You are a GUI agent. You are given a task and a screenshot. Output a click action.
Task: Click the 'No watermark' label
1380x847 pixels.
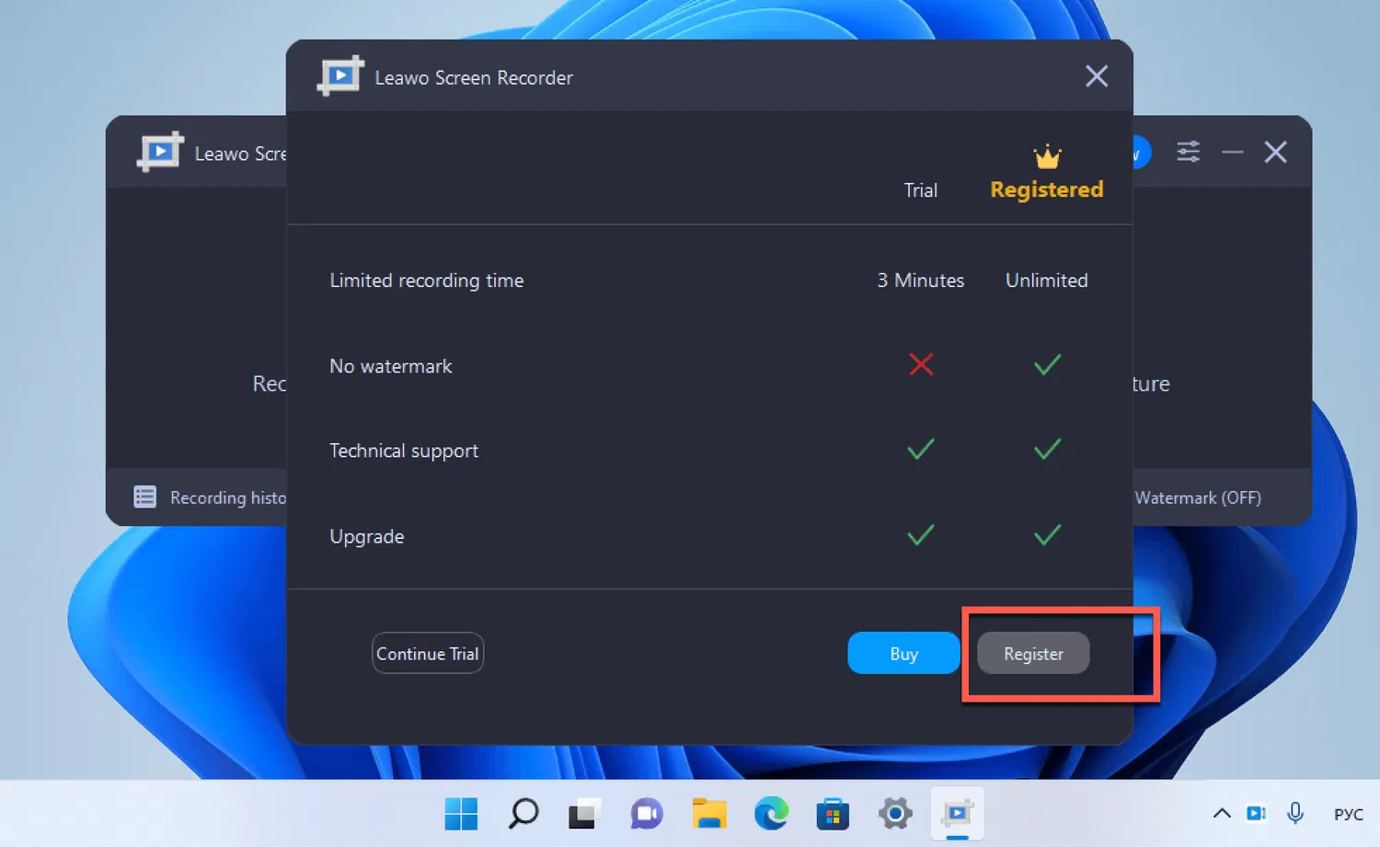391,366
